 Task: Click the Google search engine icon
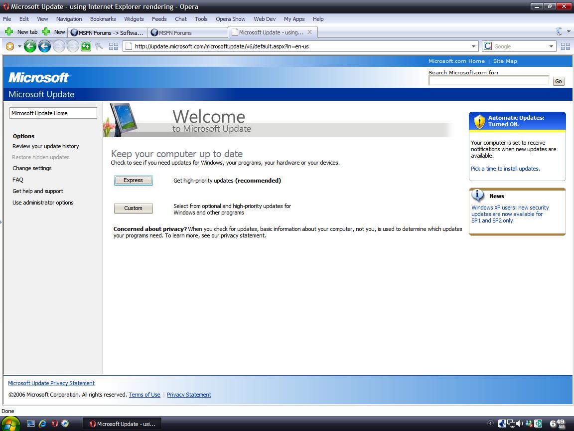click(488, 46)
